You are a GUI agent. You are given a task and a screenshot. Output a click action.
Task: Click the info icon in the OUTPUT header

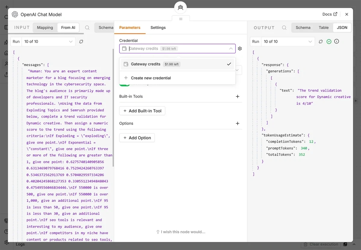coord(337,42)
